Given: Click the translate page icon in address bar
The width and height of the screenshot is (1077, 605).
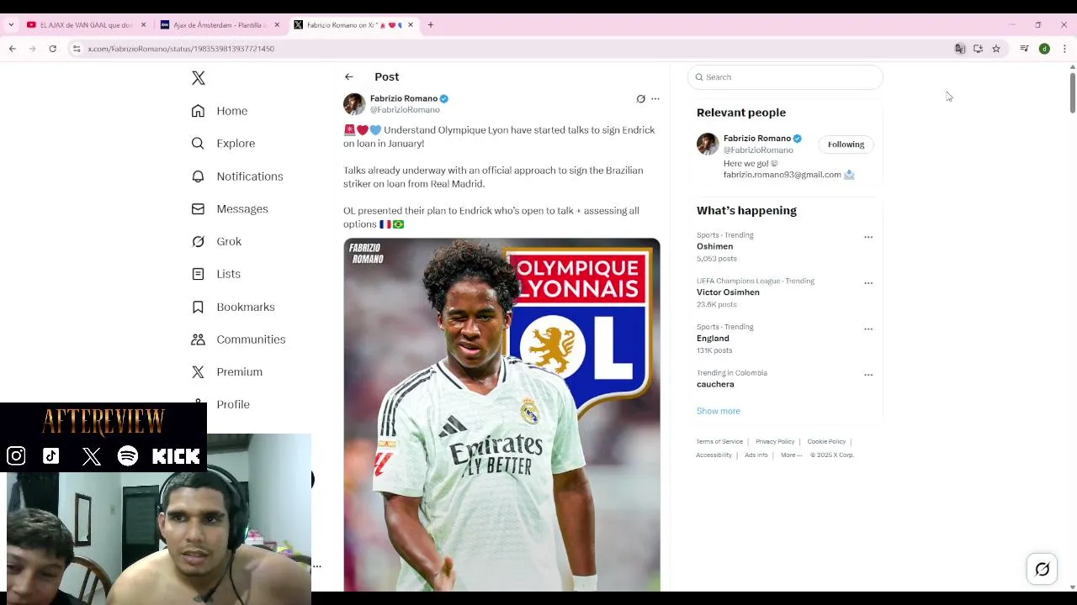Looking at the screenshot, I should click(960, 49).
